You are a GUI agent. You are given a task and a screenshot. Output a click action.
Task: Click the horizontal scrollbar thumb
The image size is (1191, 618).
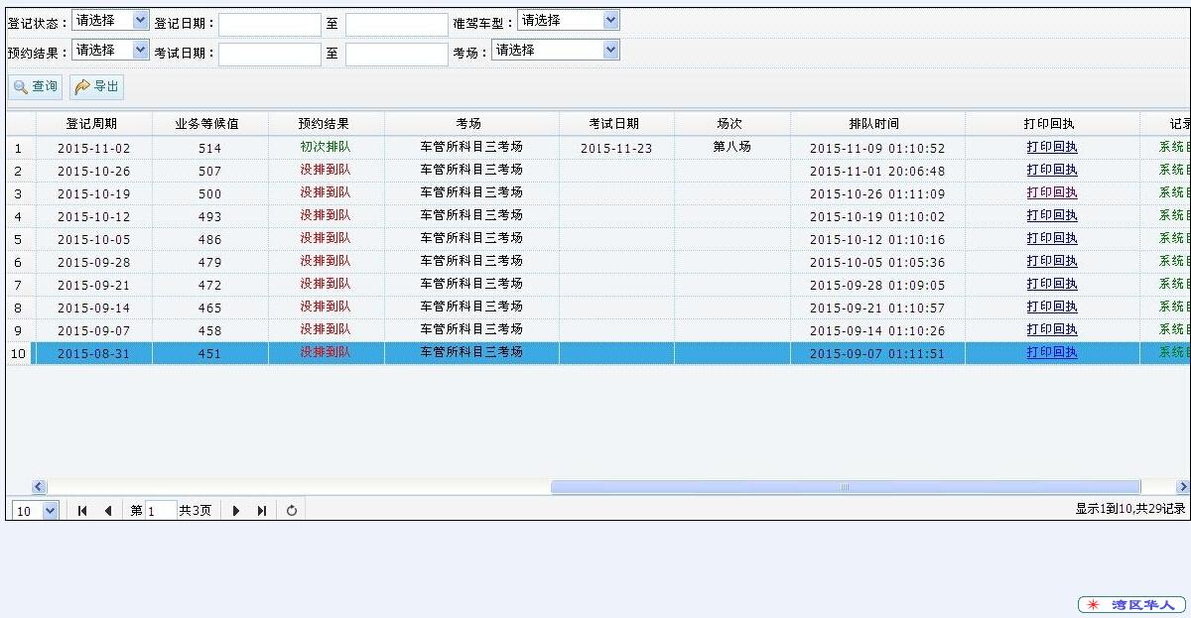845,487
